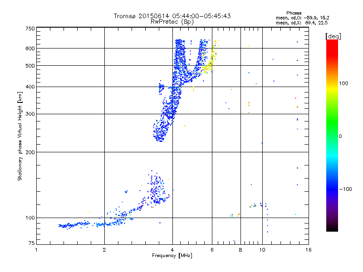Select the 'mean, sd,O: -89.9, 15.2' statistic
363x272 pixels.
coord(302,18)
